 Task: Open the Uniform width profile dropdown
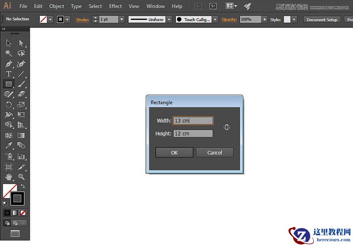[169, 19]
